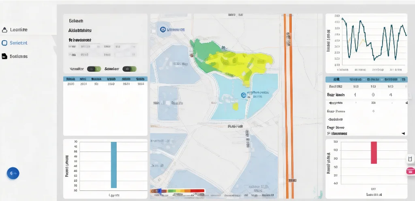Image resolution: width=415 pixels, height=201 pixels.
Task: Click the color gradient legend bar below map
Action: 178,190
